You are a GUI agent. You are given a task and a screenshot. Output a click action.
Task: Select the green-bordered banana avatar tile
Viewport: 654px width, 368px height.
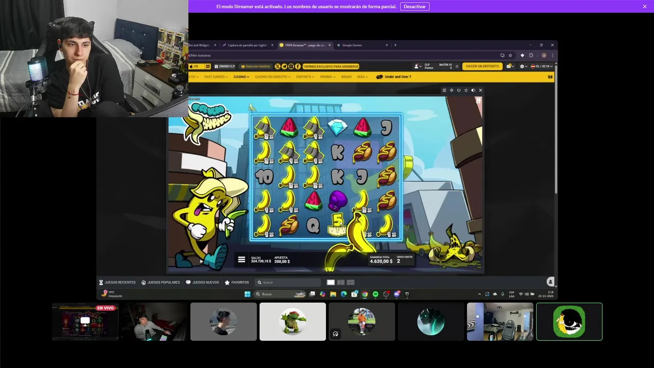point(569,321)
